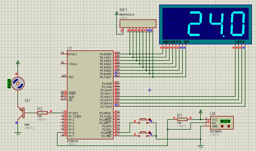Click the power terminal above the motor
Image resolution: width=256 pixels, height=151 pixels.
(18, 62)
